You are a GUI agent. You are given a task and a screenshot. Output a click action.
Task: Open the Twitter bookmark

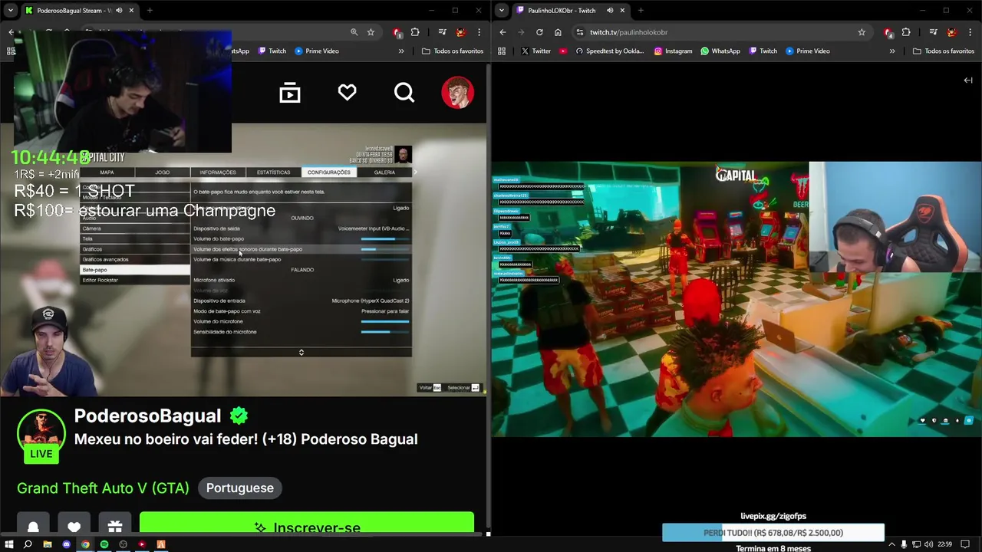click(535, 51)
